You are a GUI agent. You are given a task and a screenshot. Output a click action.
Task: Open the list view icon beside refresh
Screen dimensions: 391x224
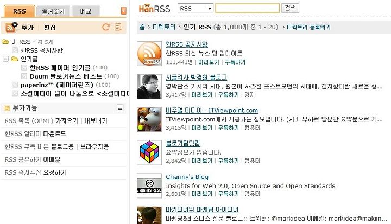[118, 27]
